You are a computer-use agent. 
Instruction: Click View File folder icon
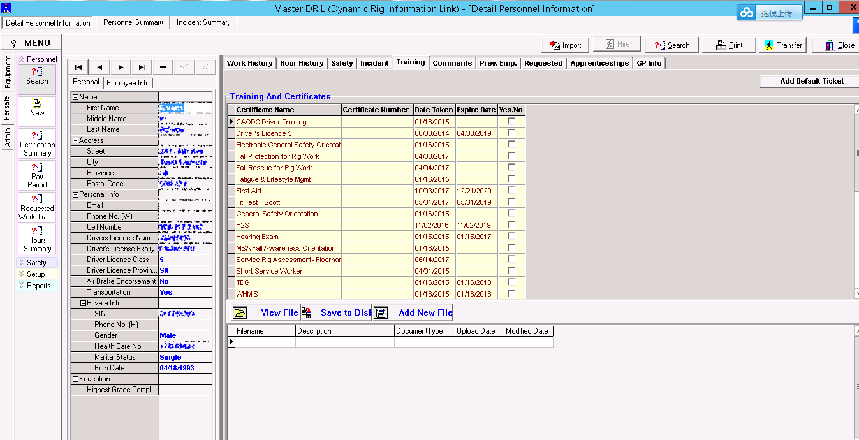(x=240, y=312)
